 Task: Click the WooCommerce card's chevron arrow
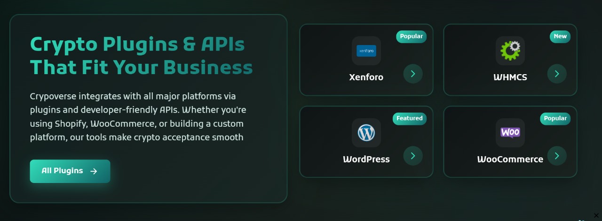tap(557, 156)
